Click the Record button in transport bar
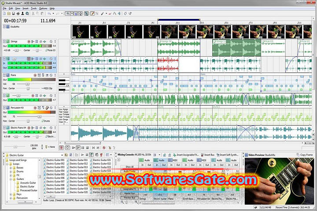Viewport: 317px width, 211px height. coord(61,148)
